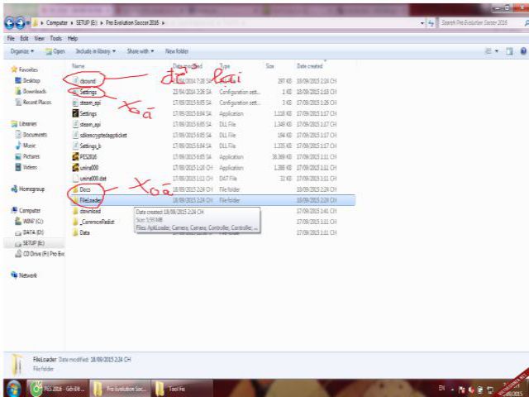Open Music library in the sidebar
Image resolution: width=529 pixels, height=397 pixels.
coord(26,146)
